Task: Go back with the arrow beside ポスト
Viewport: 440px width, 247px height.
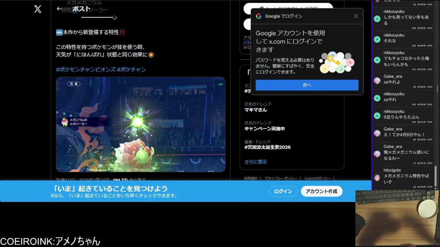Action: 59,9
